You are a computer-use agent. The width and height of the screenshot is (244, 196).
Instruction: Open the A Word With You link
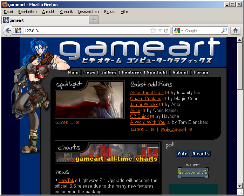148,122
